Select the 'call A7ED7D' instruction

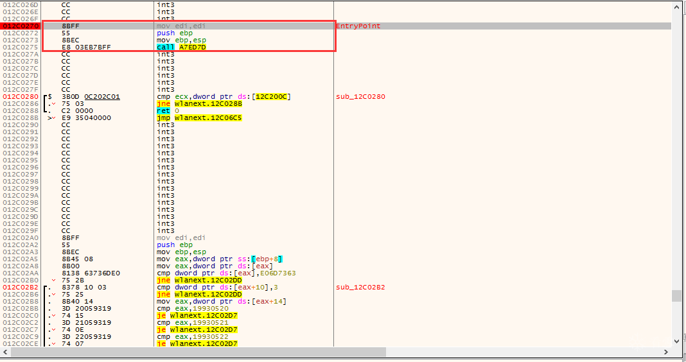coord(181,47)
